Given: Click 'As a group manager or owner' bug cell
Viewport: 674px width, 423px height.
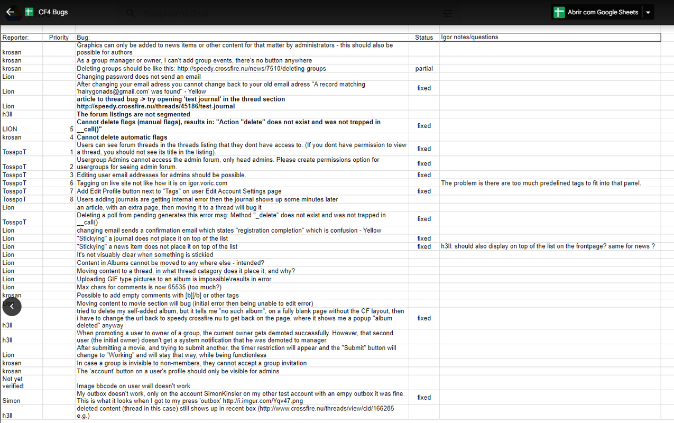Looking at the screenshot, I should pos(242,60).
